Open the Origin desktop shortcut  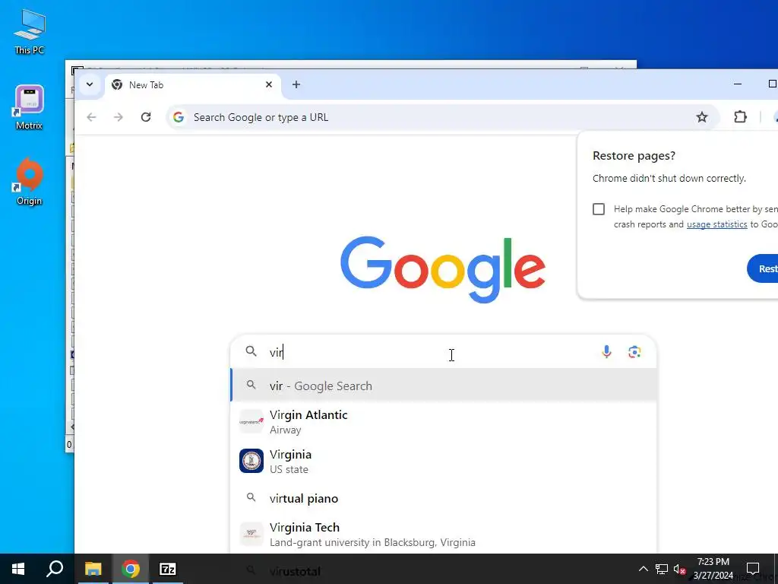coord(30,182)
